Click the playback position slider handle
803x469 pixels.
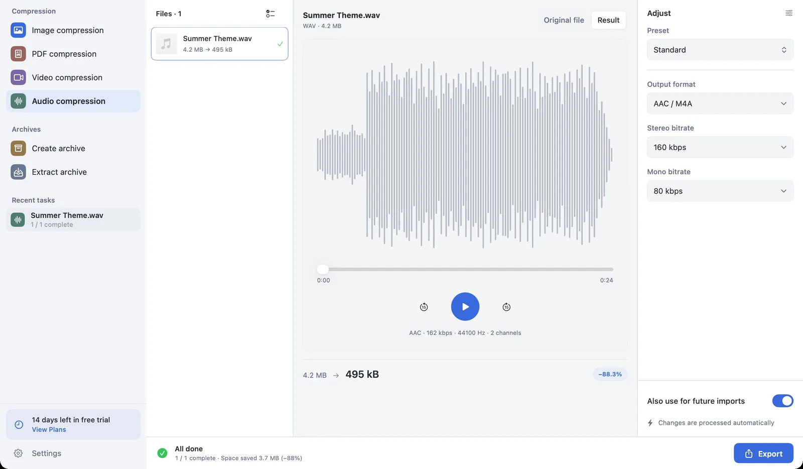pos(323,269)
